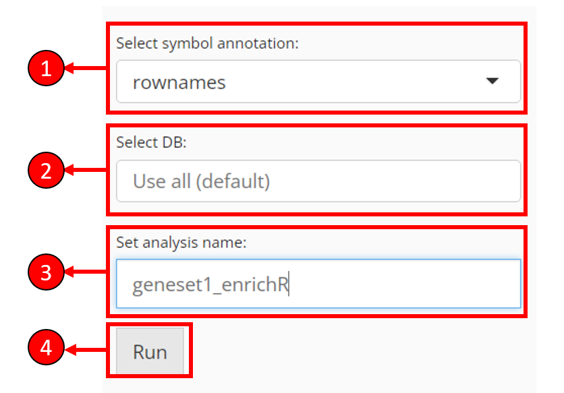
Task: Click the 'Set analysis name:' label
Action: (181, 243)
